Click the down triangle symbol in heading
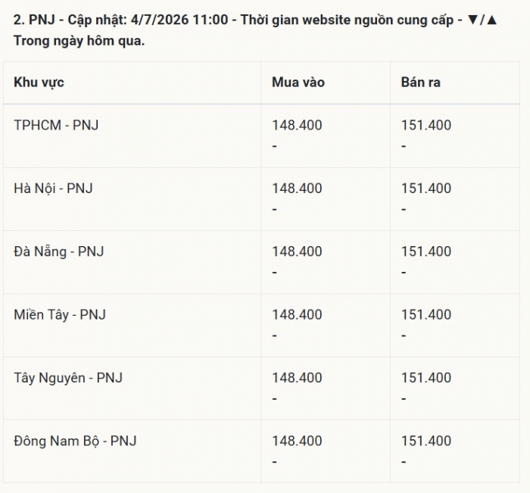This screenshot has height=493, width=530. [x=472, y=20]
